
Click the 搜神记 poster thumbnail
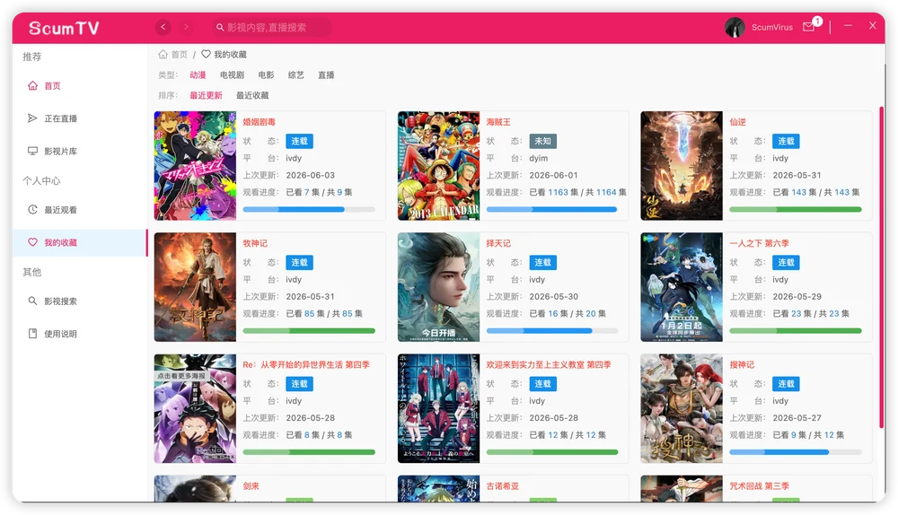click(682, 408)
